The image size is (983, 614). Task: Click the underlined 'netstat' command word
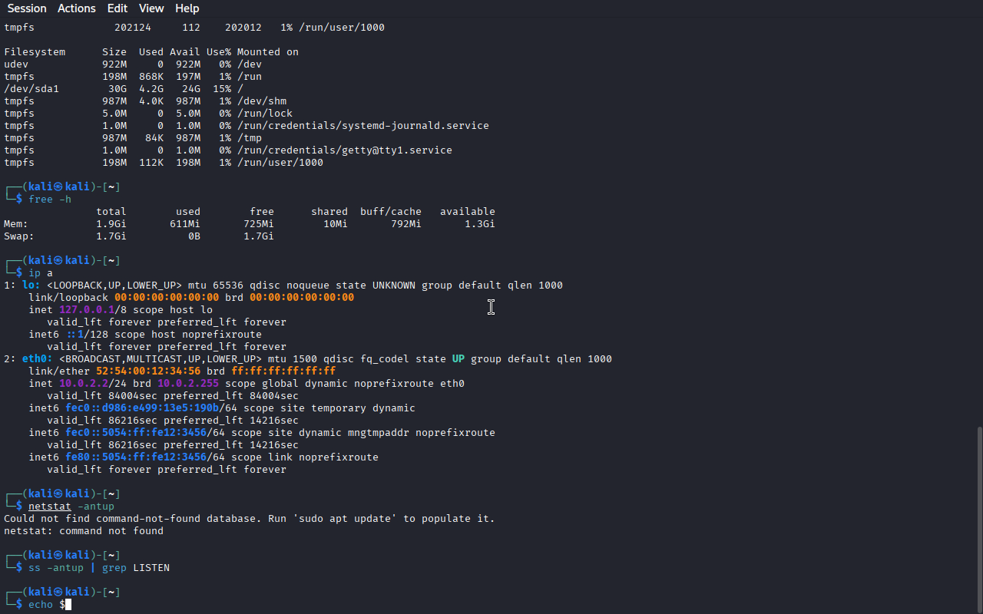click(50, 507)
